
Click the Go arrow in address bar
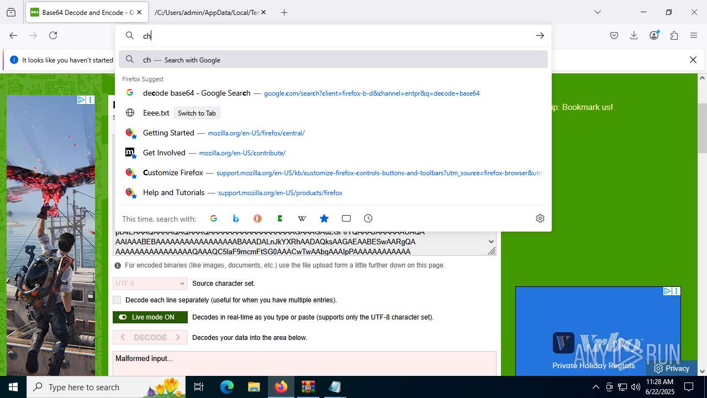click(x=540, y=35)
